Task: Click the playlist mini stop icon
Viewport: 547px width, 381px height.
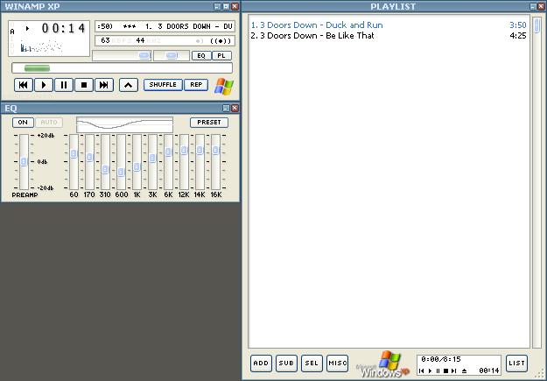Action: point(445,370)
